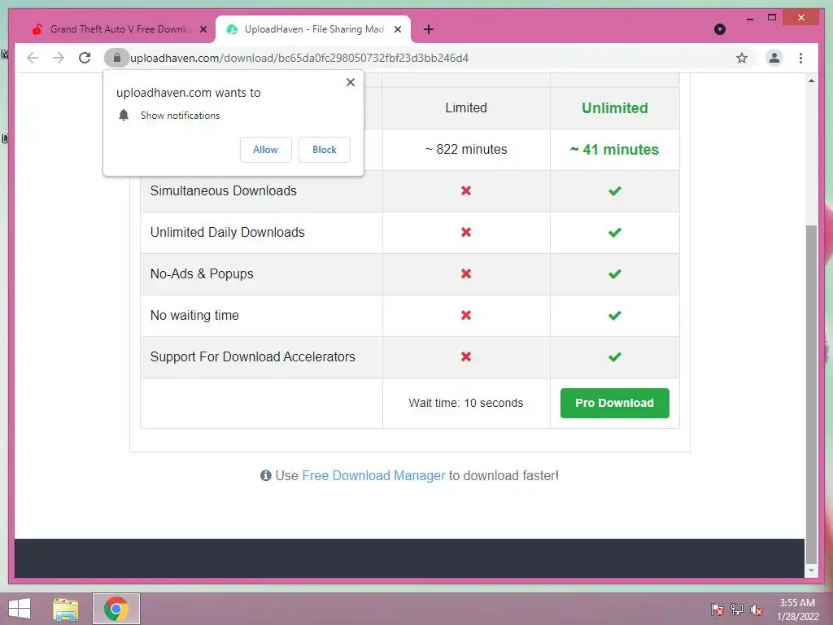
Task: Block uploadhaven.com notifications
Action: pyautogui.click(x=324, y=150)
